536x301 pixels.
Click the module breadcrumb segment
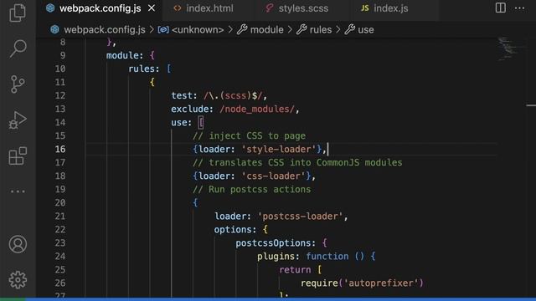coord(266,30)
